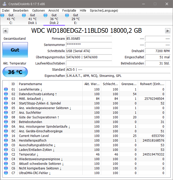The image size is (173, 180).
Task: Click the status orb for Lesefehlerrate row
Action: [6, 89]
